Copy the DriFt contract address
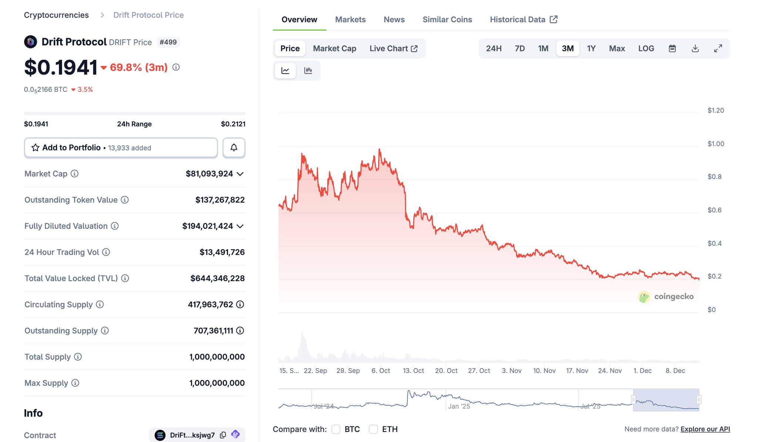The image size is (758, 442). 223,435
